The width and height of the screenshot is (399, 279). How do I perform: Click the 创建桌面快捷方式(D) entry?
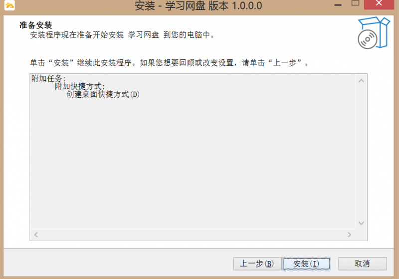coord(103,94)
